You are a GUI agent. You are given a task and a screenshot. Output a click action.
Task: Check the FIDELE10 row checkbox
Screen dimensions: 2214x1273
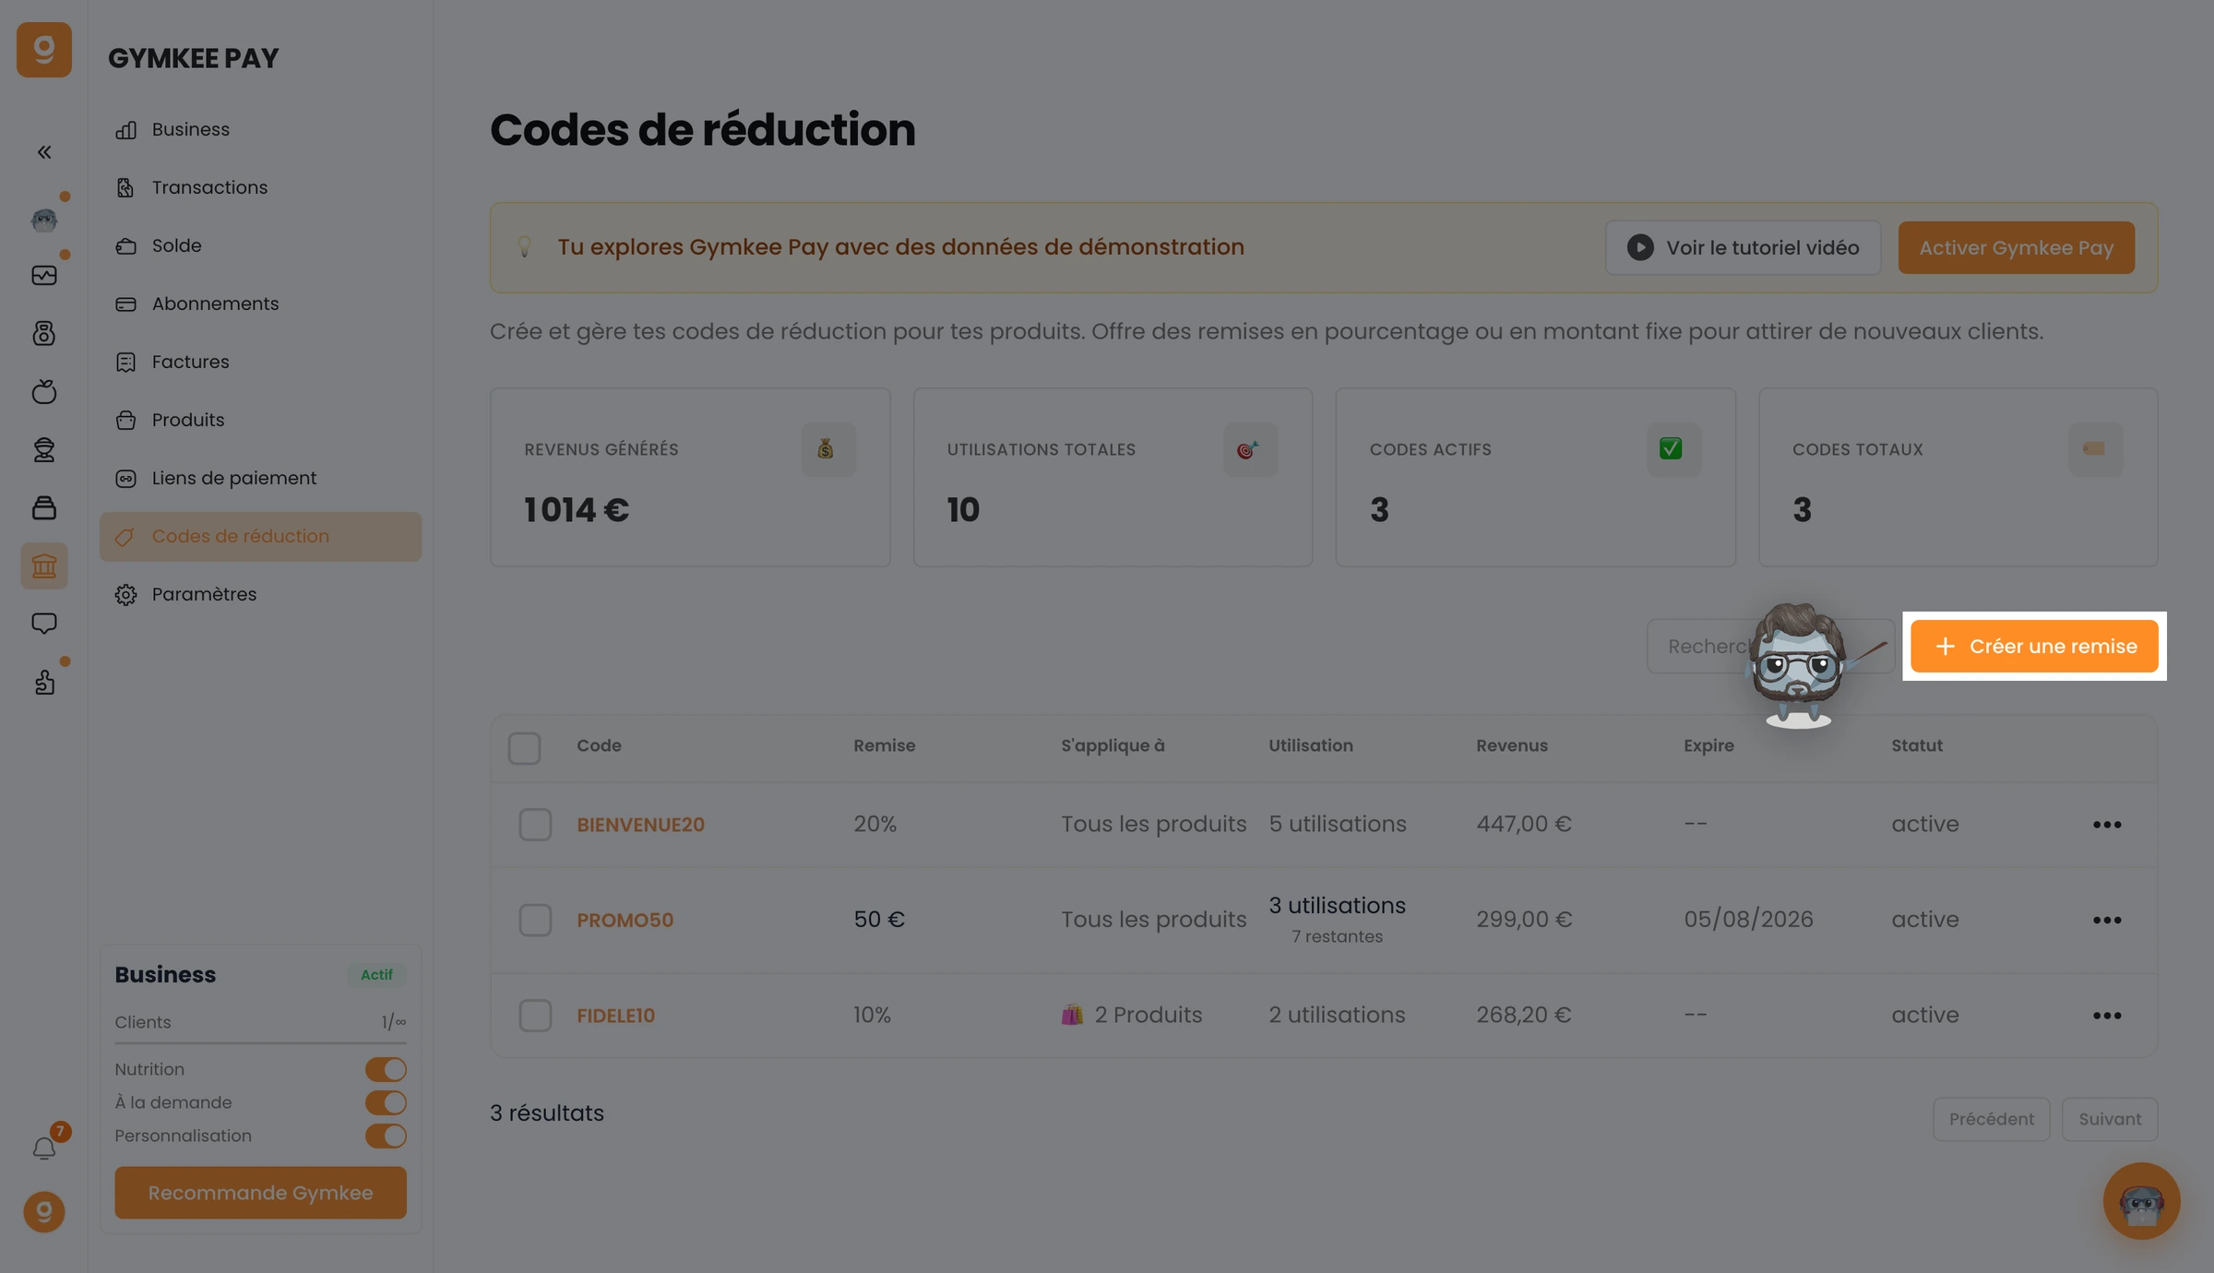click(535, 1016)
